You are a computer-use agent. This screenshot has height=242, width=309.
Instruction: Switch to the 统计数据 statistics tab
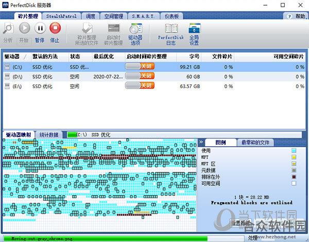pyautogui.click(x=49, y=135)
